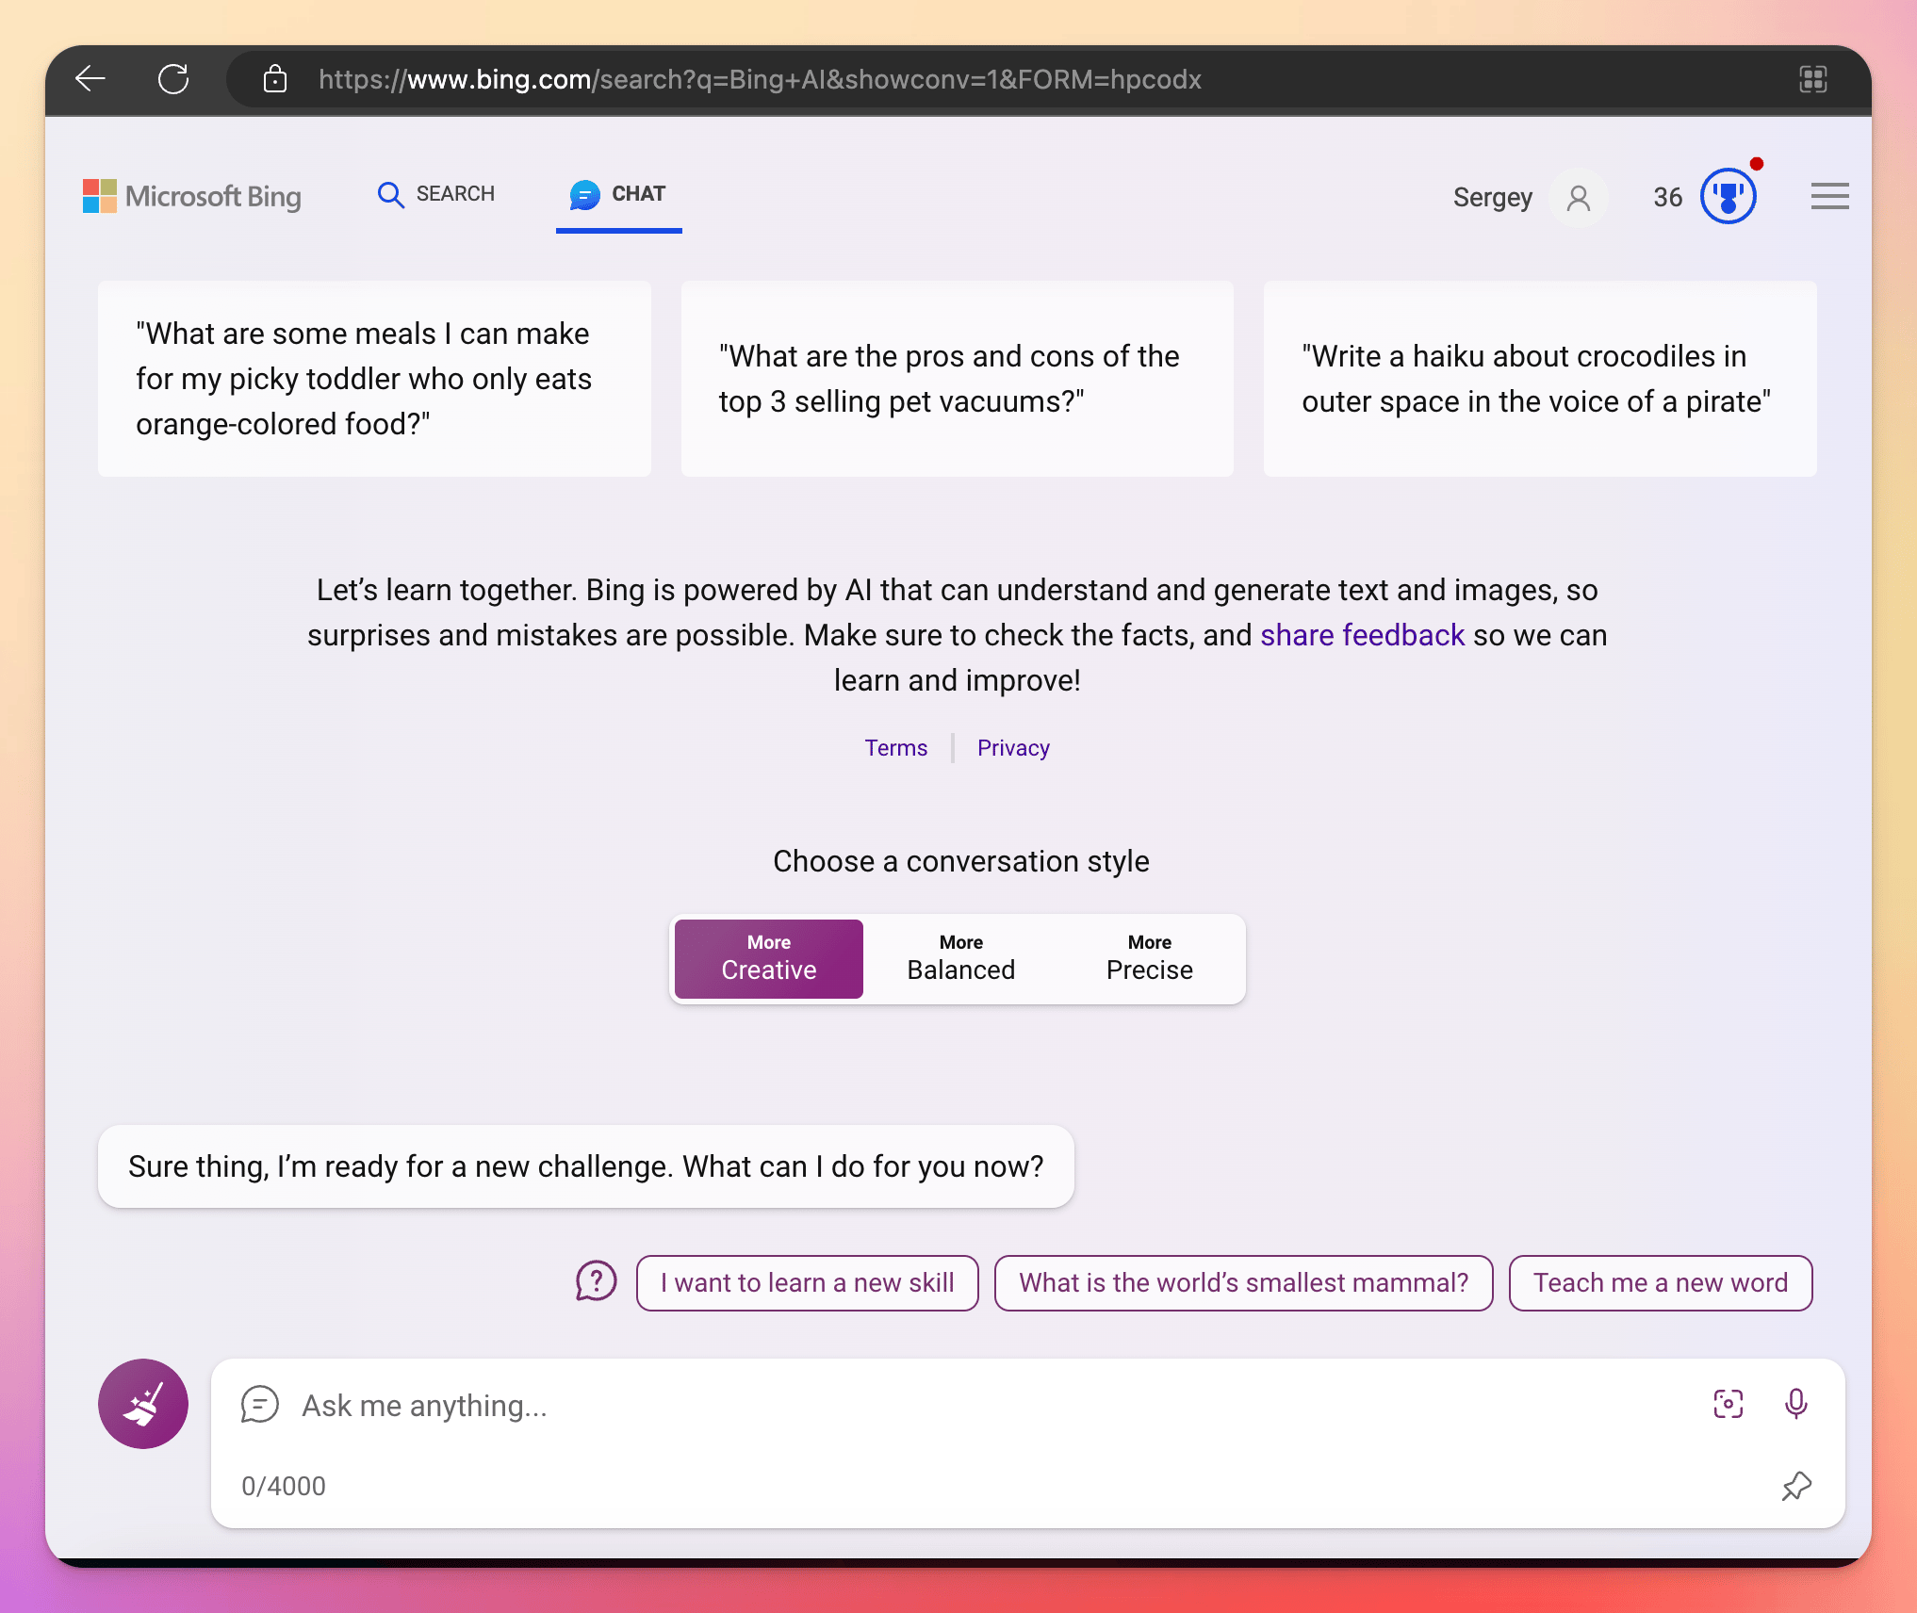Viewport: 1917px width, 1613px height.
Task: Open the hamburger menu
Action: tap(1829, 196)
